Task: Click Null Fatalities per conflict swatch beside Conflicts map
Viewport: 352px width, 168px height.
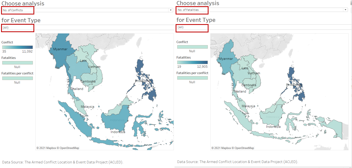Action: click(x=17, y=78)
